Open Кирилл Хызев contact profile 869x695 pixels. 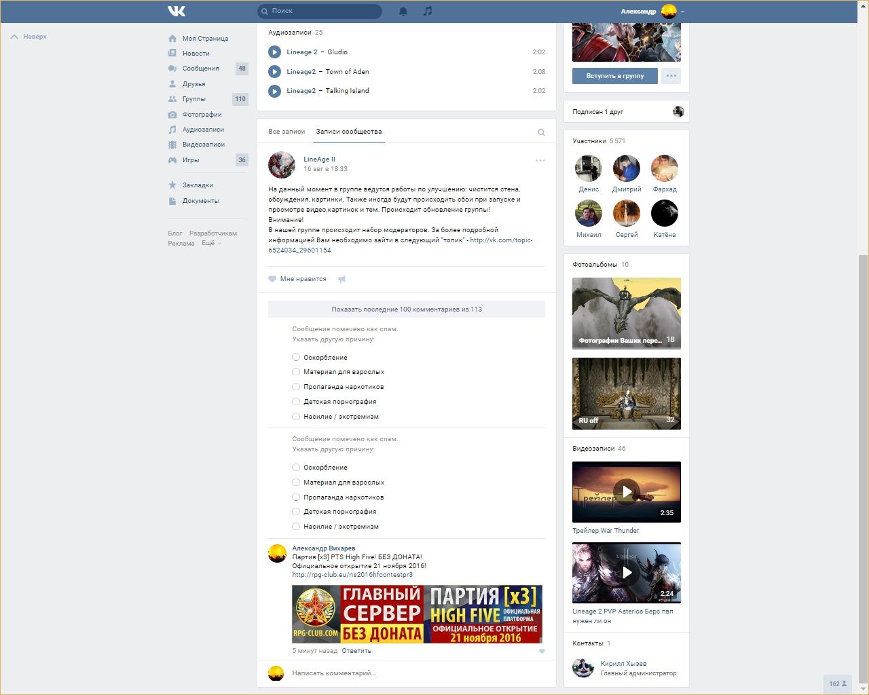pos(623,664)
